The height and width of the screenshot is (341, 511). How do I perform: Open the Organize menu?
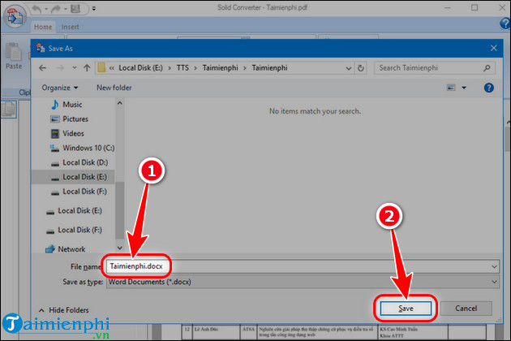tap(60, 88)
